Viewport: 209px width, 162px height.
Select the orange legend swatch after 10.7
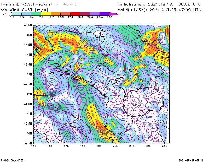coord(56,14)
